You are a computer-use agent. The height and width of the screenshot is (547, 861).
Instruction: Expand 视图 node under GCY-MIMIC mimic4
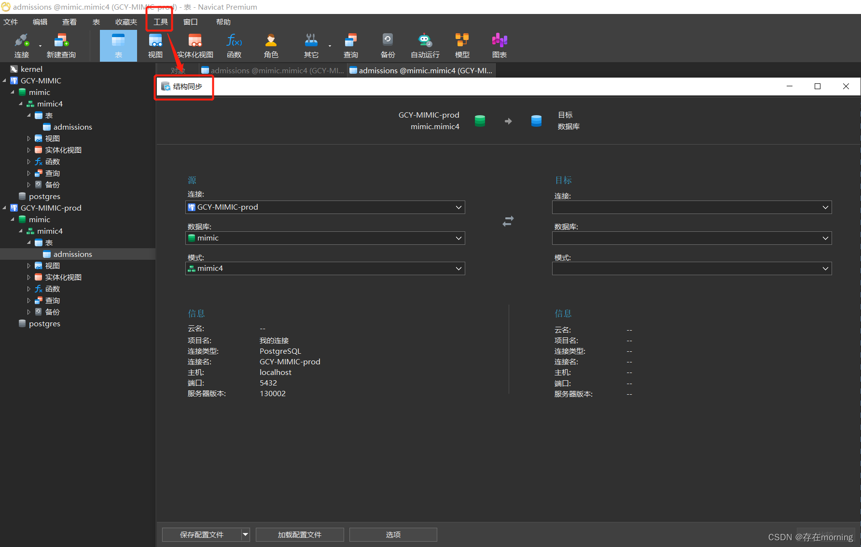28,138
